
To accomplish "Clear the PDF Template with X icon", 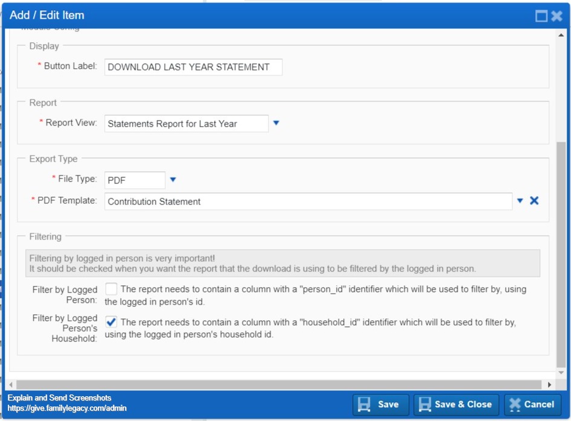I will (x=534, y=200).
